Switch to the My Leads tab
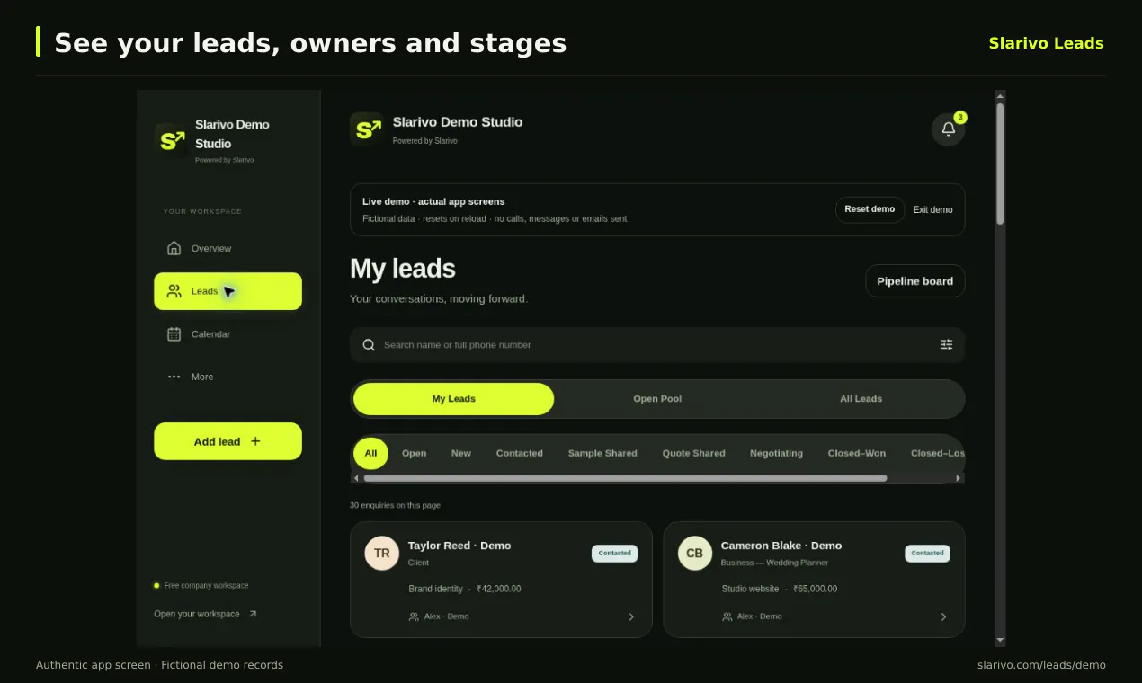Viewport: 1142px width, 683px height. coord(454,399)
